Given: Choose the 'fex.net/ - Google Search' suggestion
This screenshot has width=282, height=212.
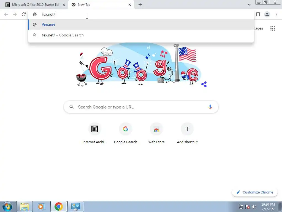Looking at the screenshot, I should pos(141,35).
